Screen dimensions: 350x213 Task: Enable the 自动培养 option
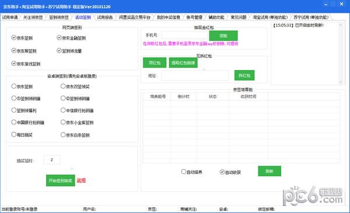tap(184, 172)
